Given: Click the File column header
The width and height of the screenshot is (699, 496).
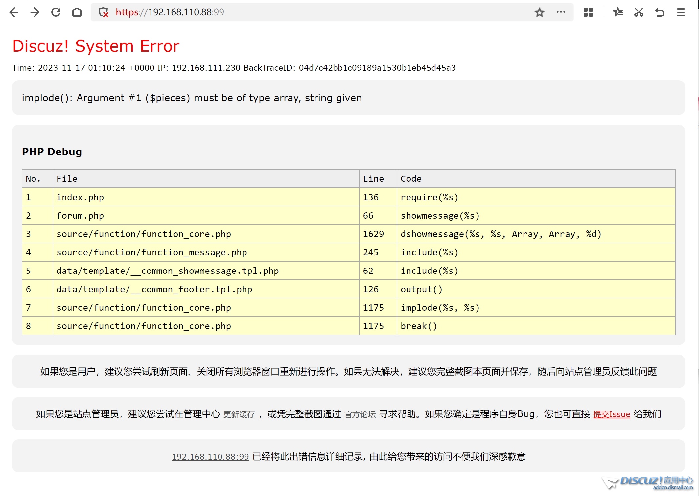Looking at the screenshot, I should tap(206, 179).
